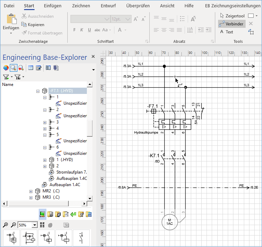Select the Zeigertool pointer tool

[232, 16]
